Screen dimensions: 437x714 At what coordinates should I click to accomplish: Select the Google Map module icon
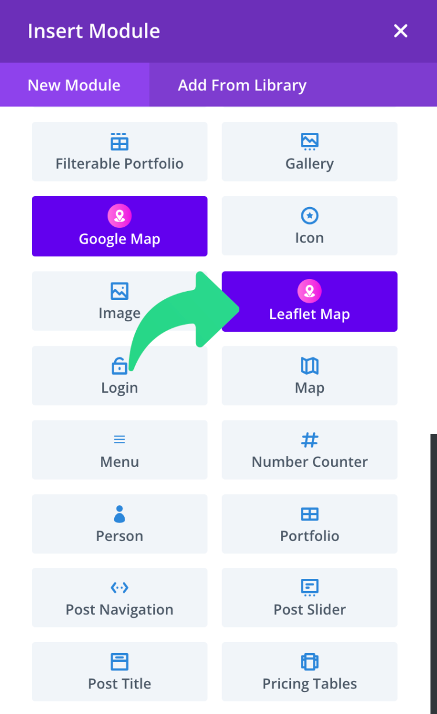click(119, 215)
